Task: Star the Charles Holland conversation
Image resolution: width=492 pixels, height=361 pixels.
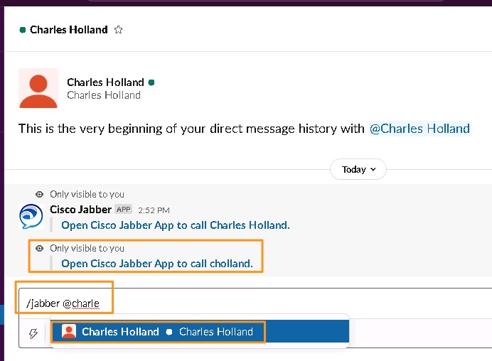Action: tap(118, 29)
